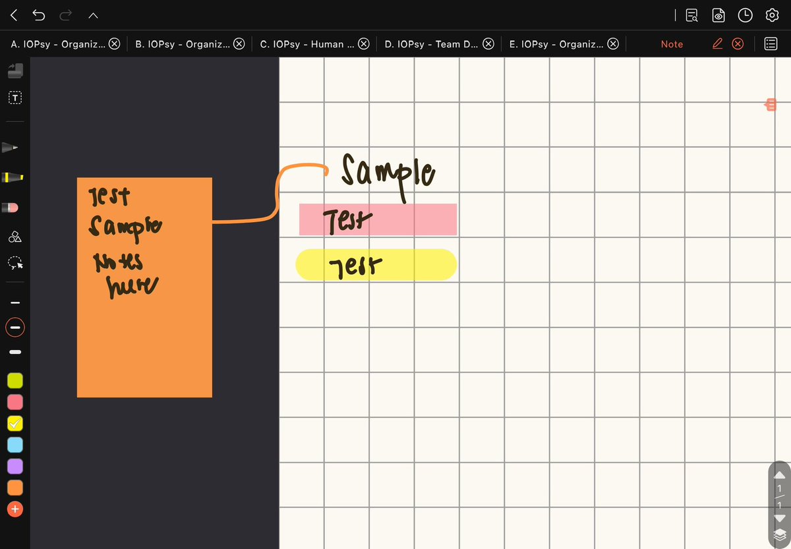The height and width of the screenshot is (549, 791).
Task: Choose the thinnest stroke width
Action: [x=15, y=303]
